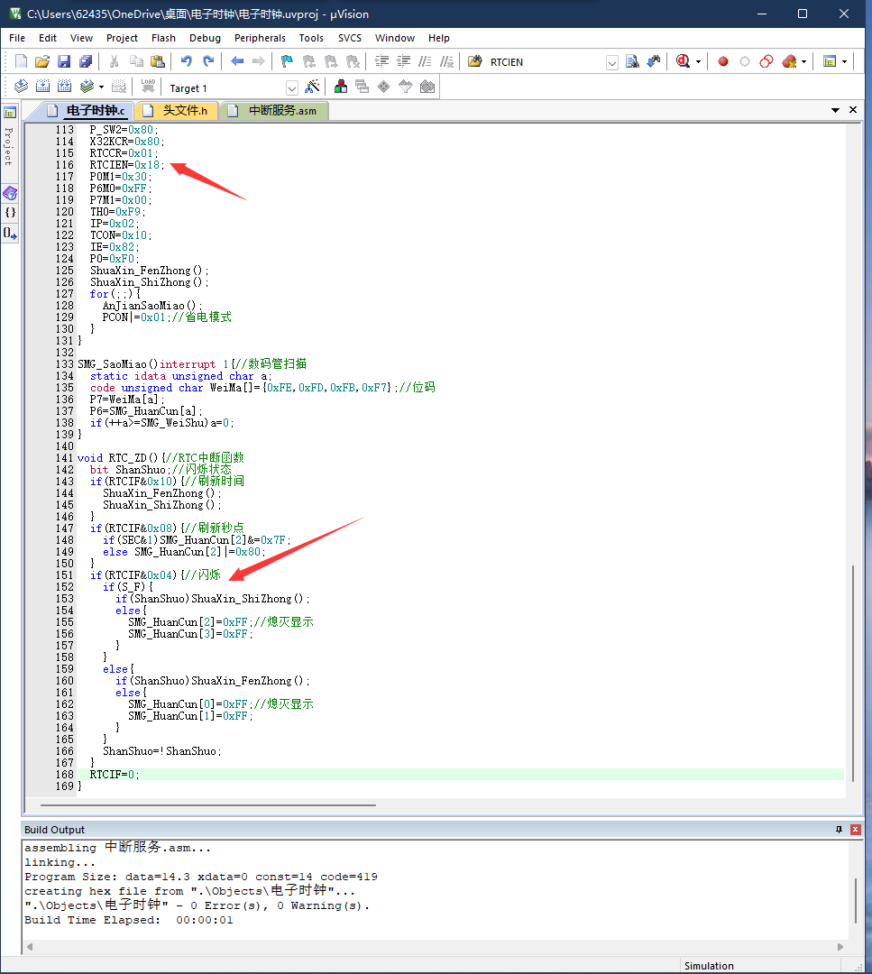Switch to 头文件.h tab
The width and height of the screenshot is (872, 974).
pos(177,111)
